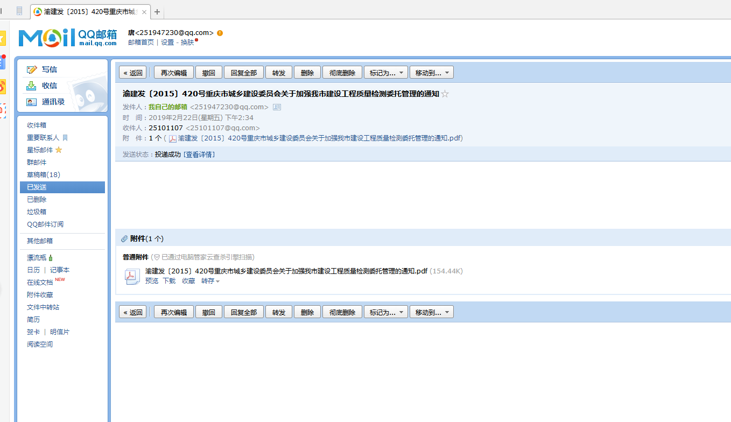The width and height of the screenshot is (731, 422).
Task: Click bottom 彻底删除 button
Action: tap(342, 312)
